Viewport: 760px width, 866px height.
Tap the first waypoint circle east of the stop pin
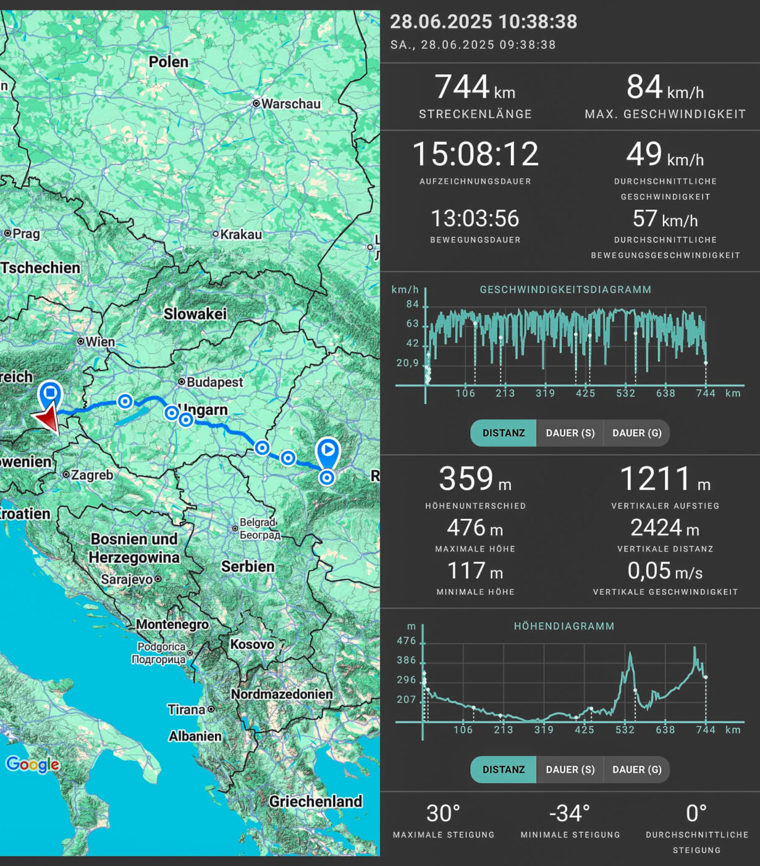125,401
